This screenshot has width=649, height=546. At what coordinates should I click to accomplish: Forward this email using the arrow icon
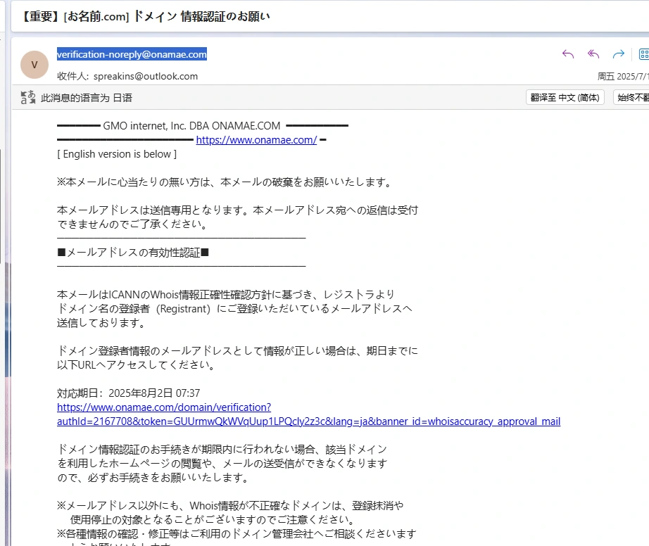(x=618, y=54)
